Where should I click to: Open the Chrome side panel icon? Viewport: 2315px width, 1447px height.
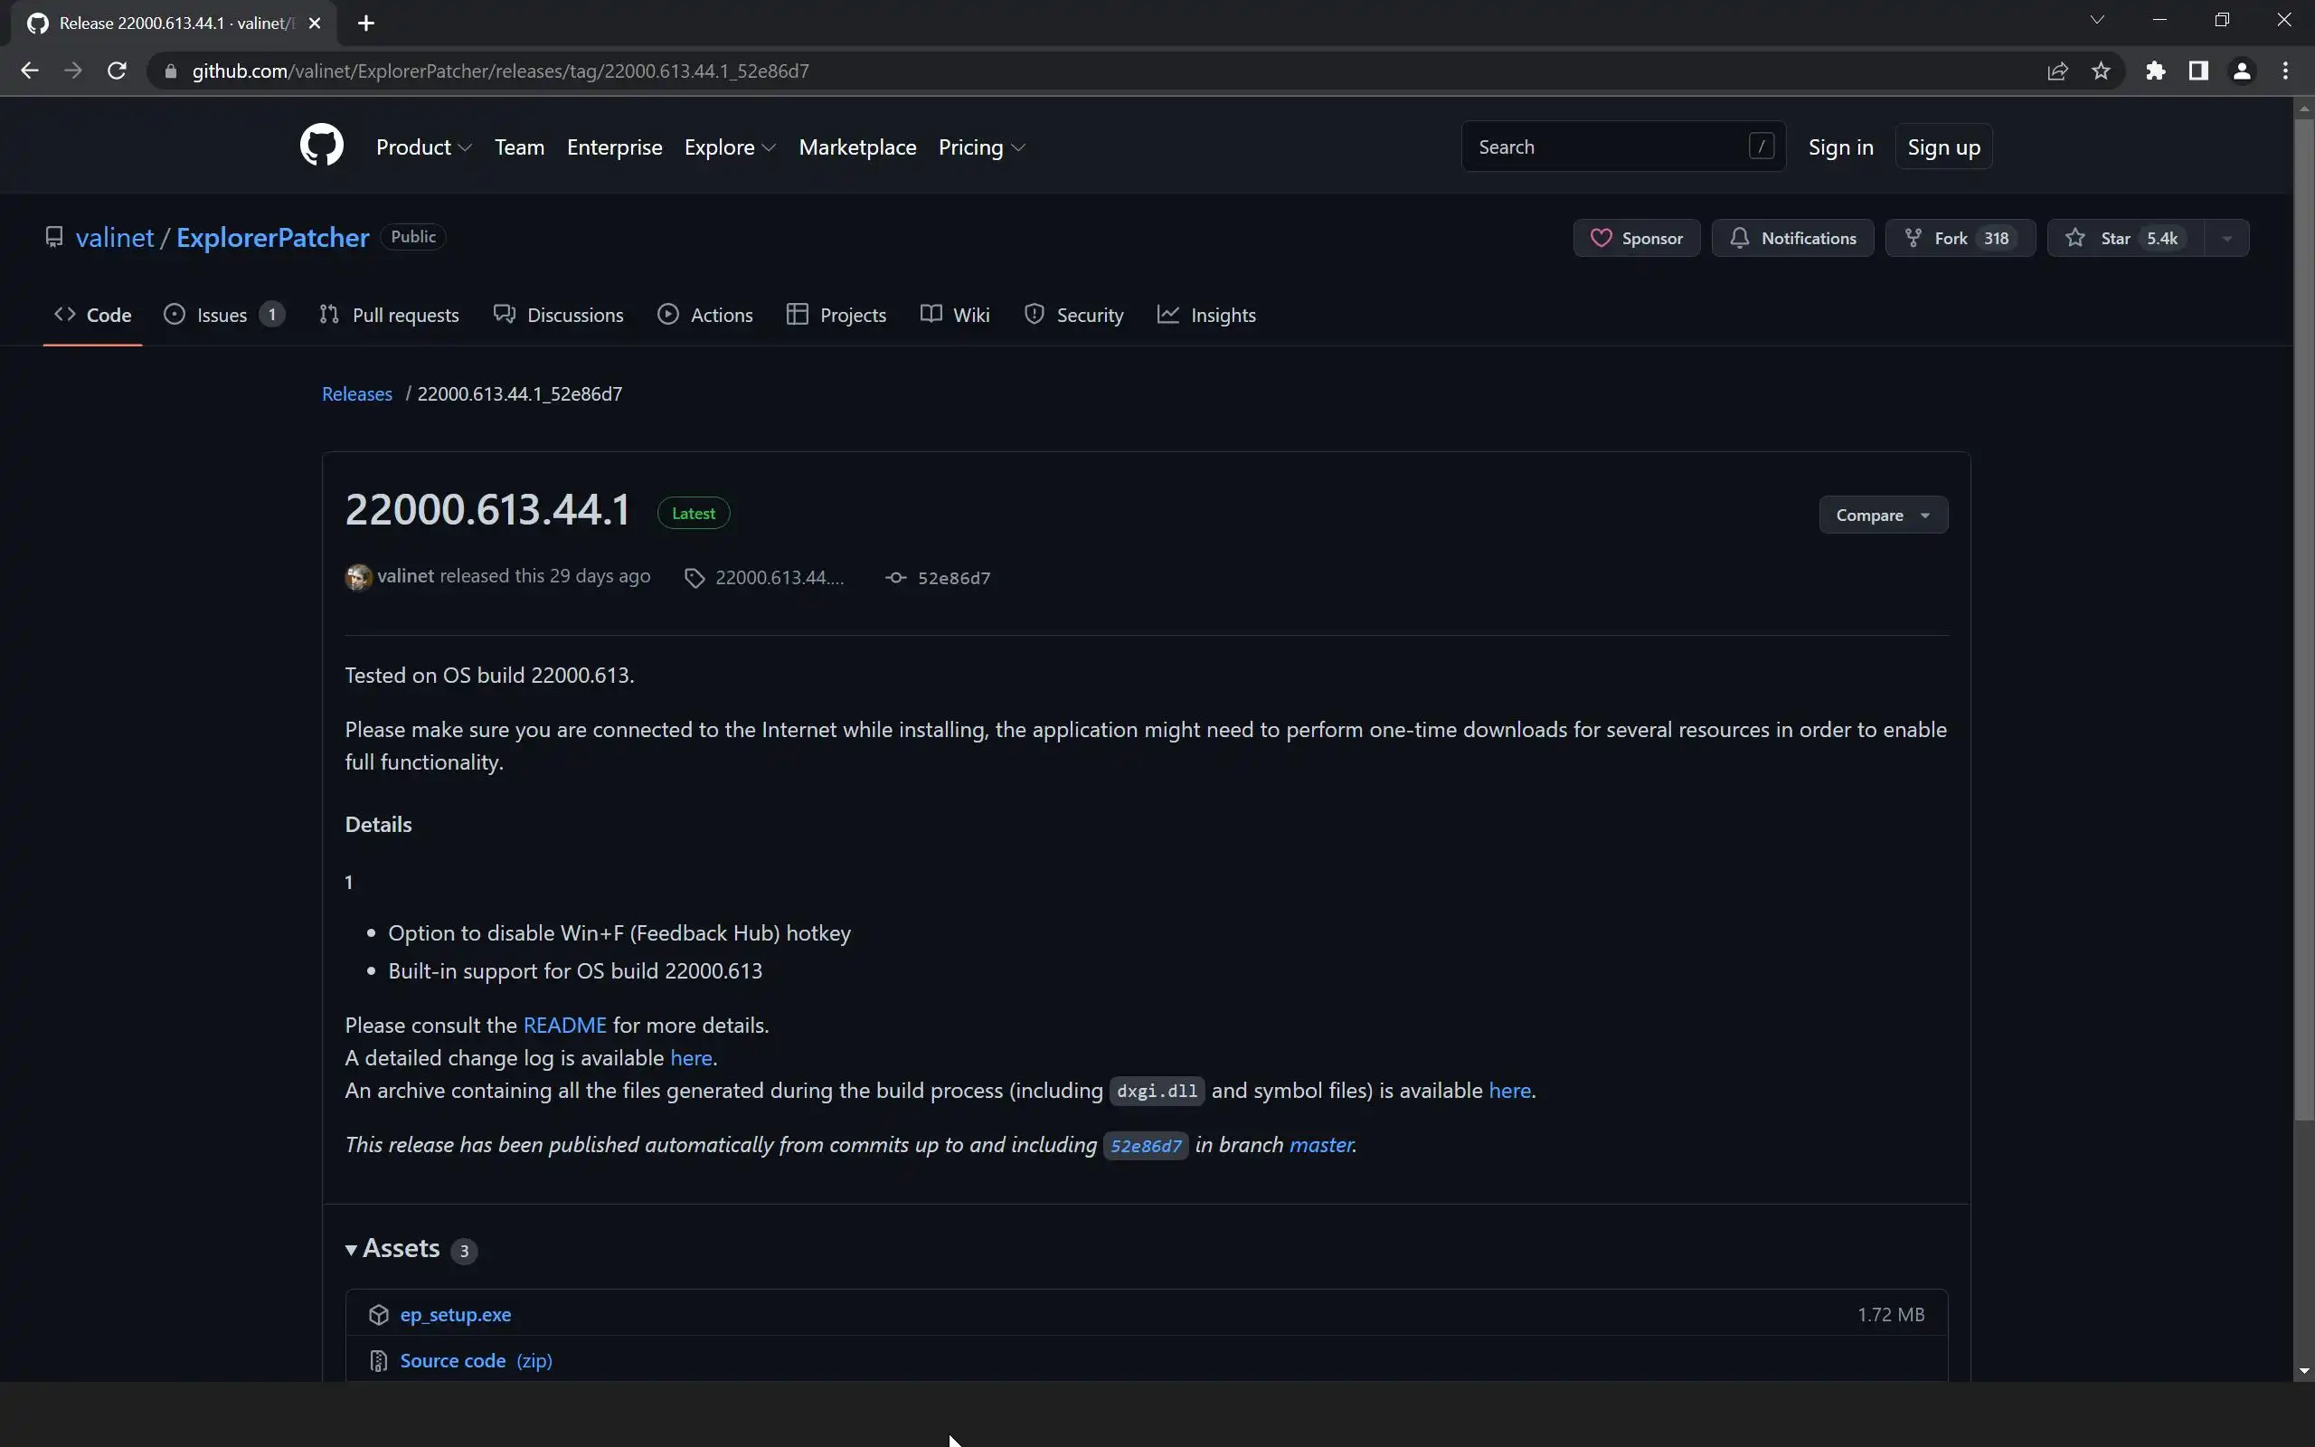click(x=2198, y=71)
